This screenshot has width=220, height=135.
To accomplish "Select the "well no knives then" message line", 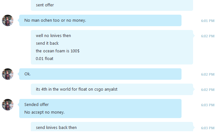I will tap(53, 36).
